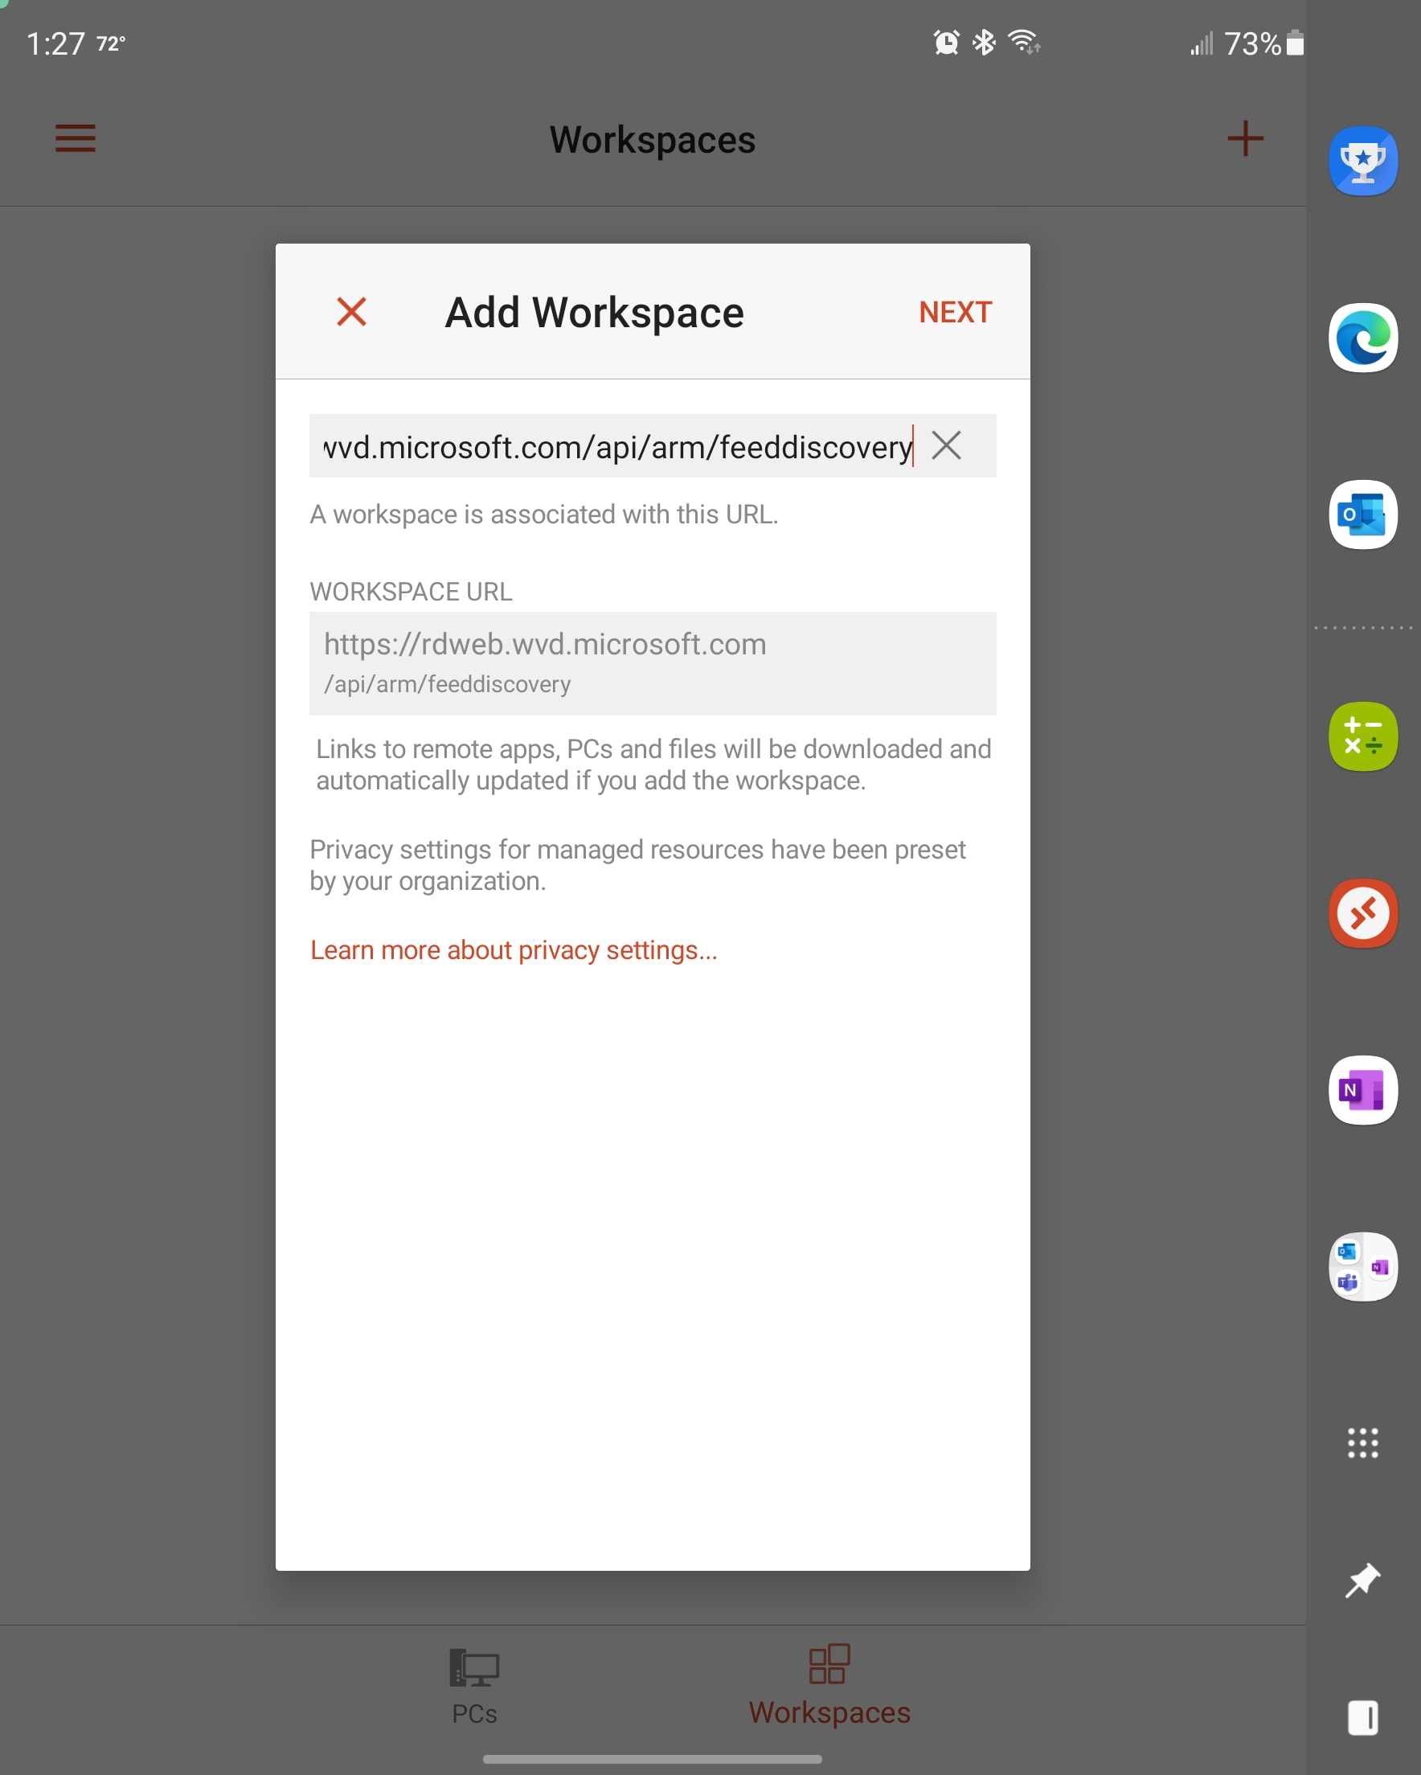The width and height of the screenshot is (1421, 1775).
Task: Expand the edge panel dotted handle divider
Action: coord(1362,629)
